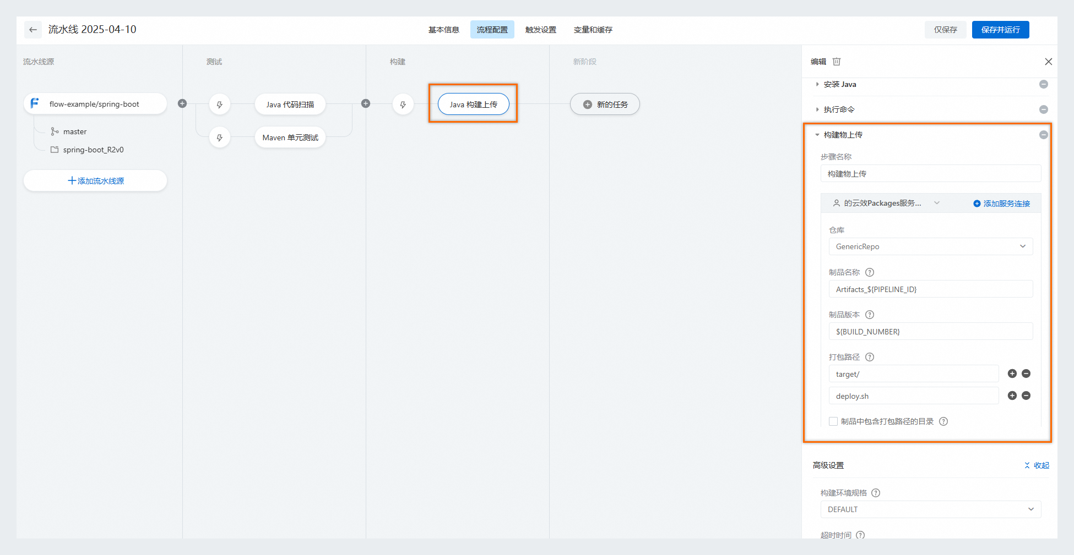This screenshot has height=555, width=1074.
Task: Show help for 制品版本
Action: [x=870, y=315]
